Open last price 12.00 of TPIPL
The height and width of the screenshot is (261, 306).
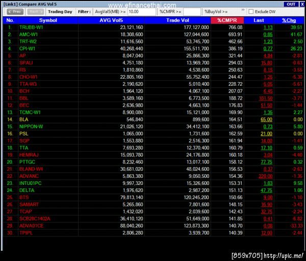267,233
